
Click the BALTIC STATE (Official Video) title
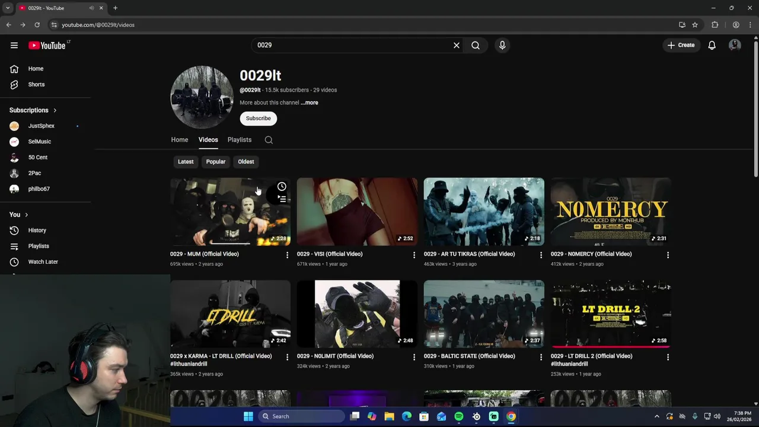[470, 356]
